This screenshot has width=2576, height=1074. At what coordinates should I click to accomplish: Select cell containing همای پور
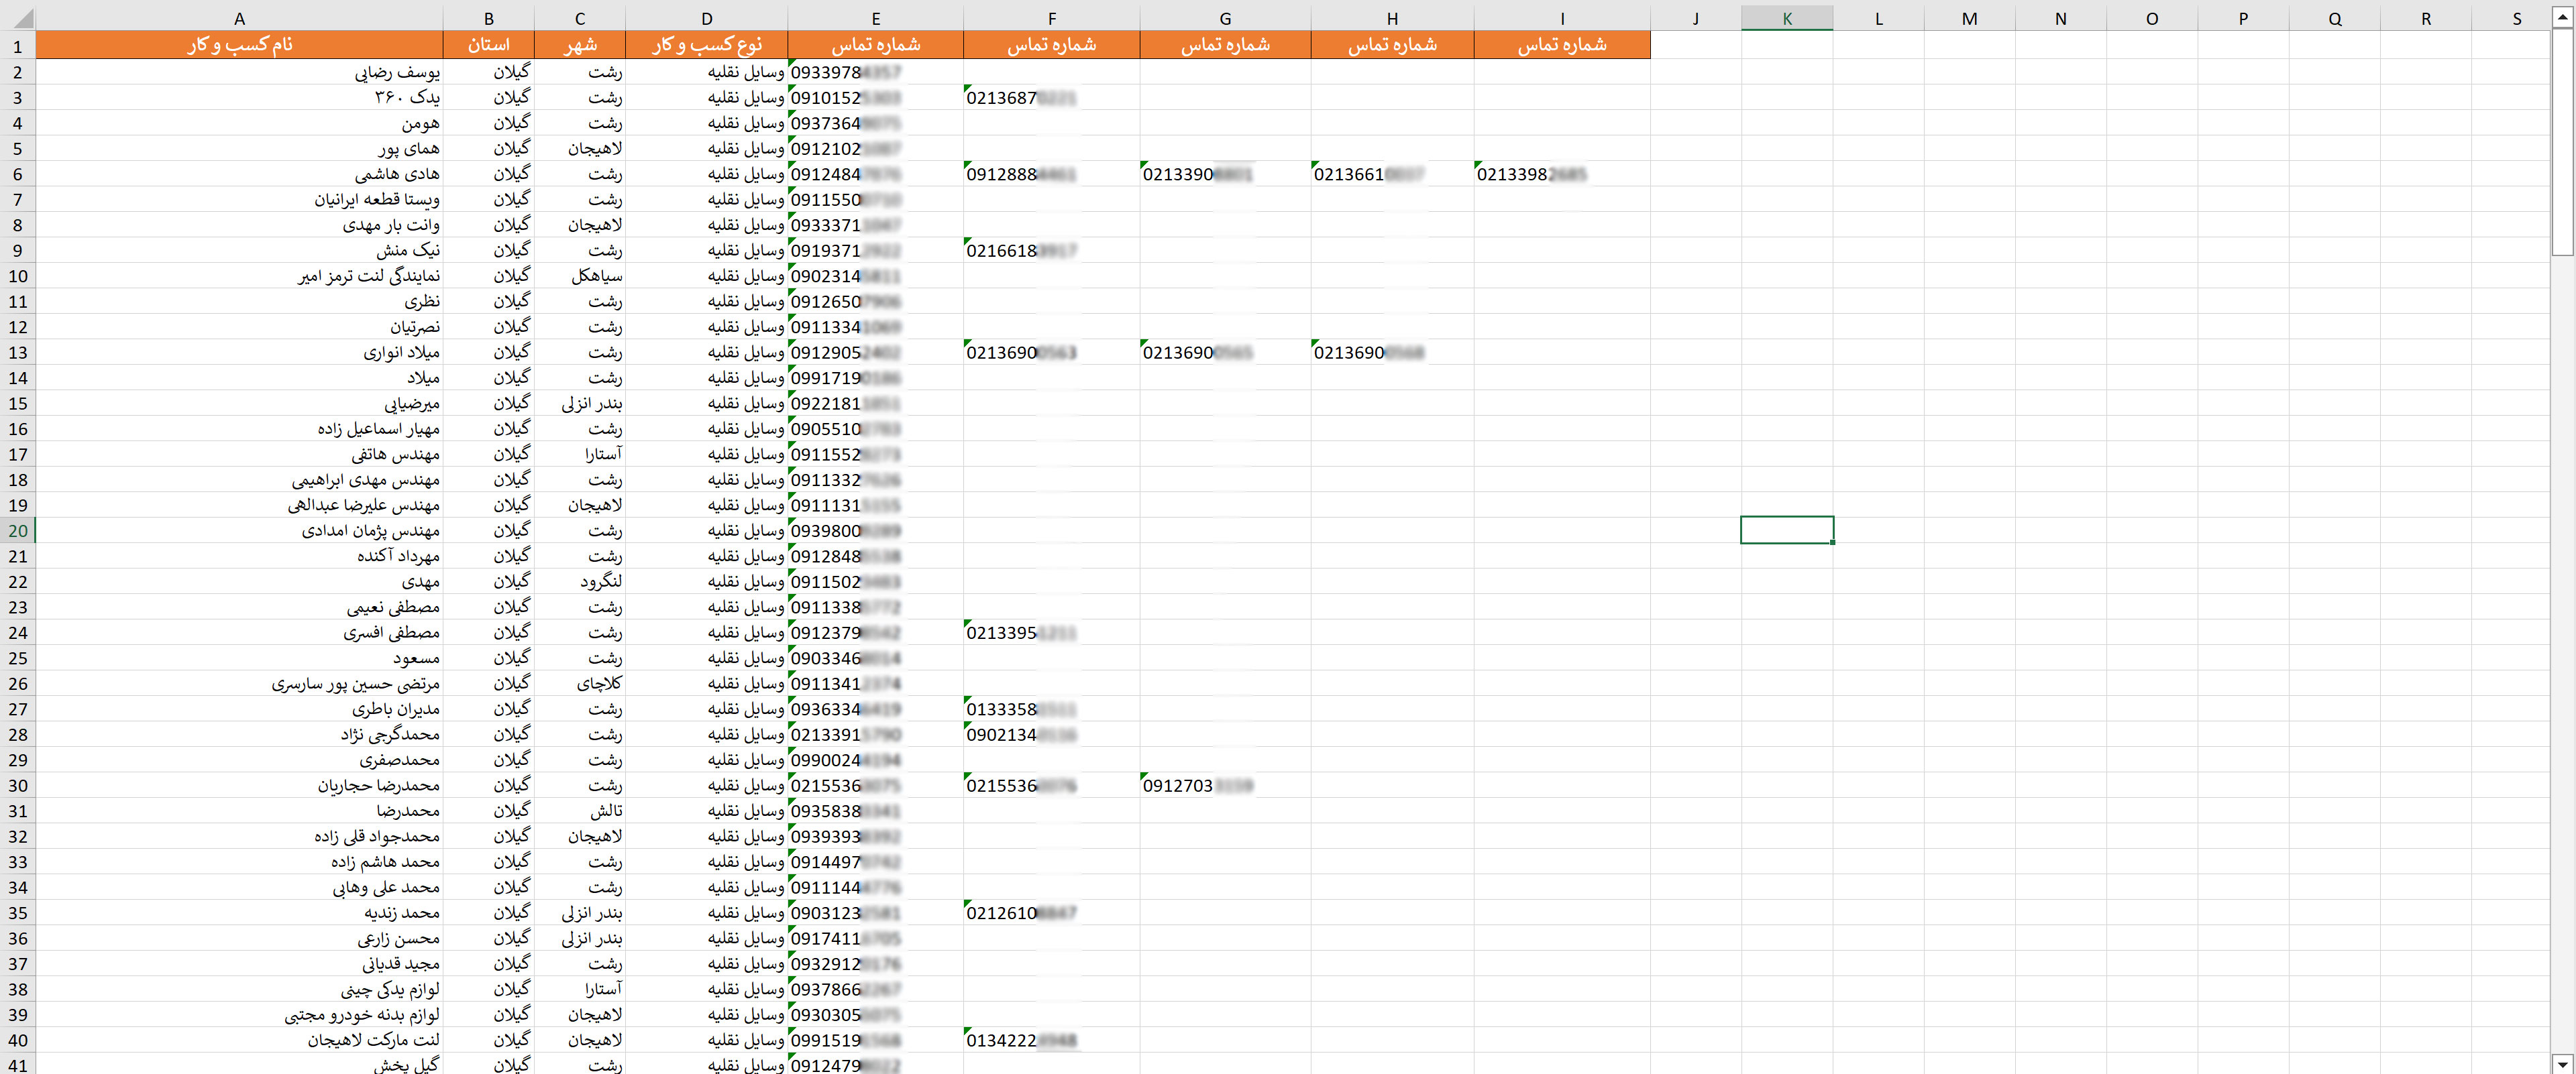coord(239,148)
